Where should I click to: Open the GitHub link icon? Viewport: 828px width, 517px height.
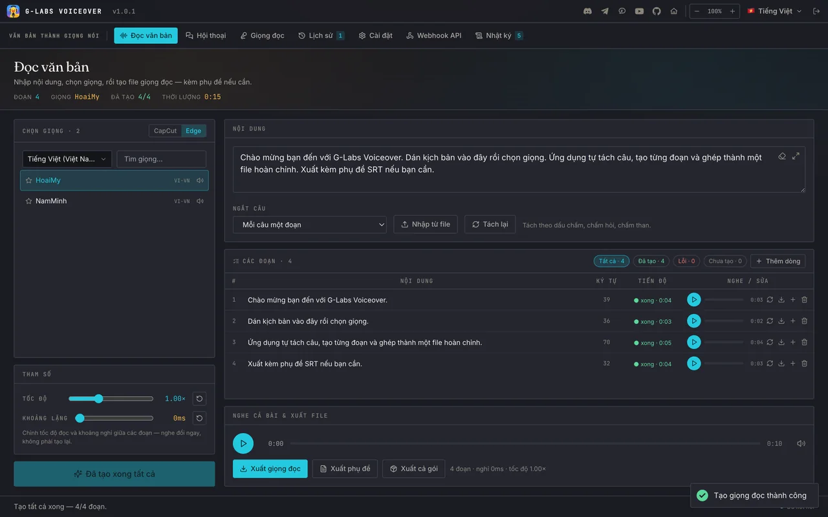[x=657, y=11]
